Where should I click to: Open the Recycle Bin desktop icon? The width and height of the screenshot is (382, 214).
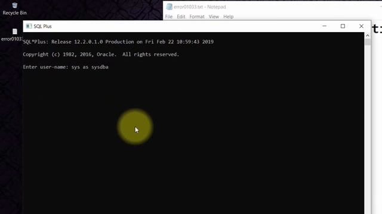tap(14, 9)
